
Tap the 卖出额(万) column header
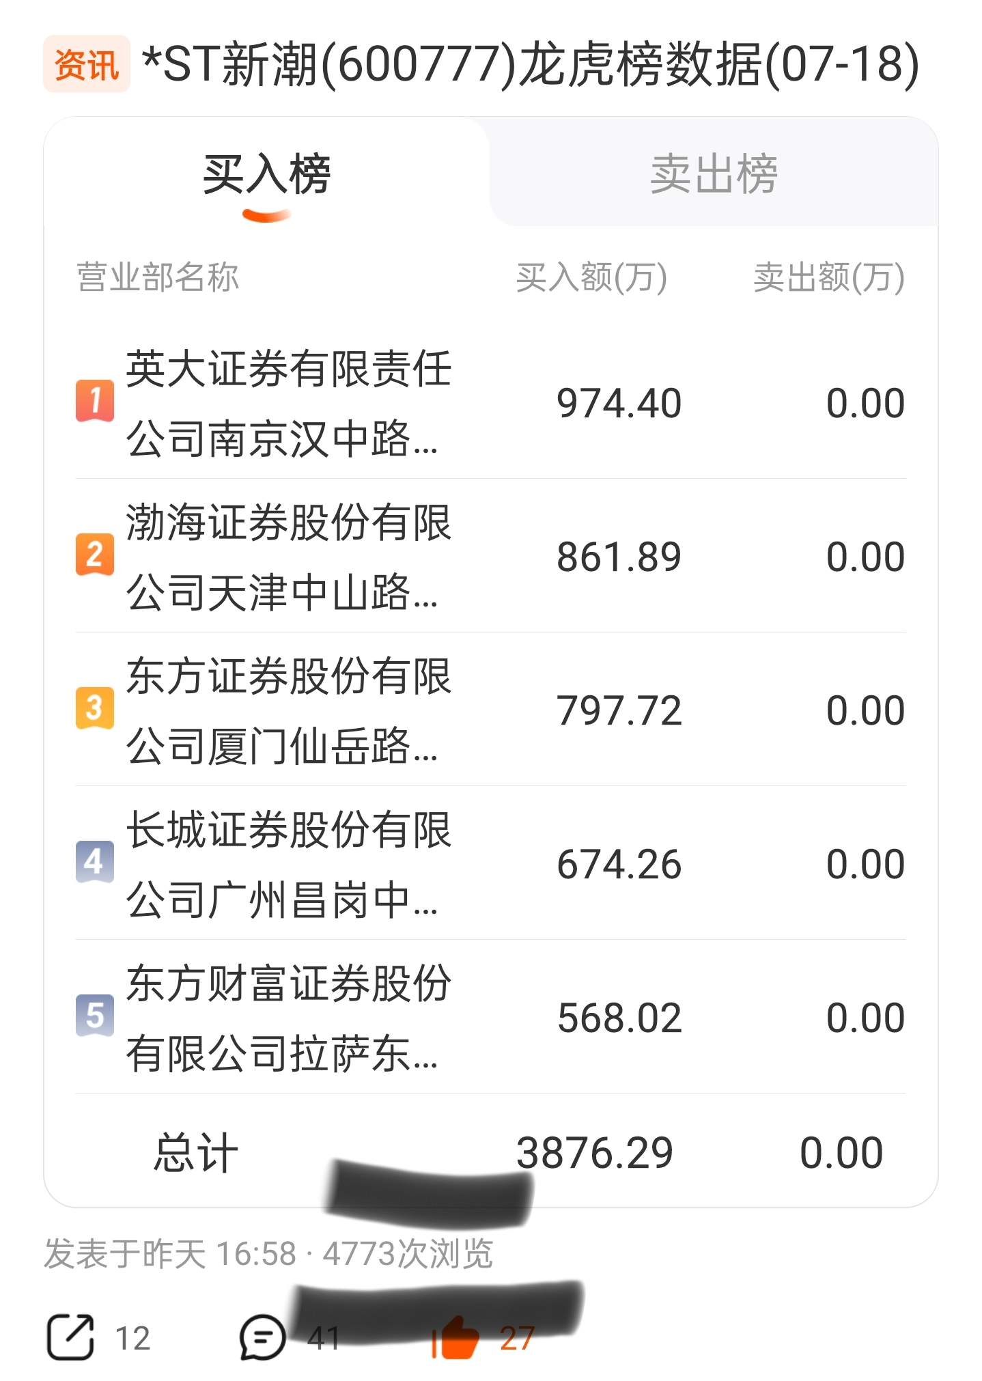(x=829, y=277)
